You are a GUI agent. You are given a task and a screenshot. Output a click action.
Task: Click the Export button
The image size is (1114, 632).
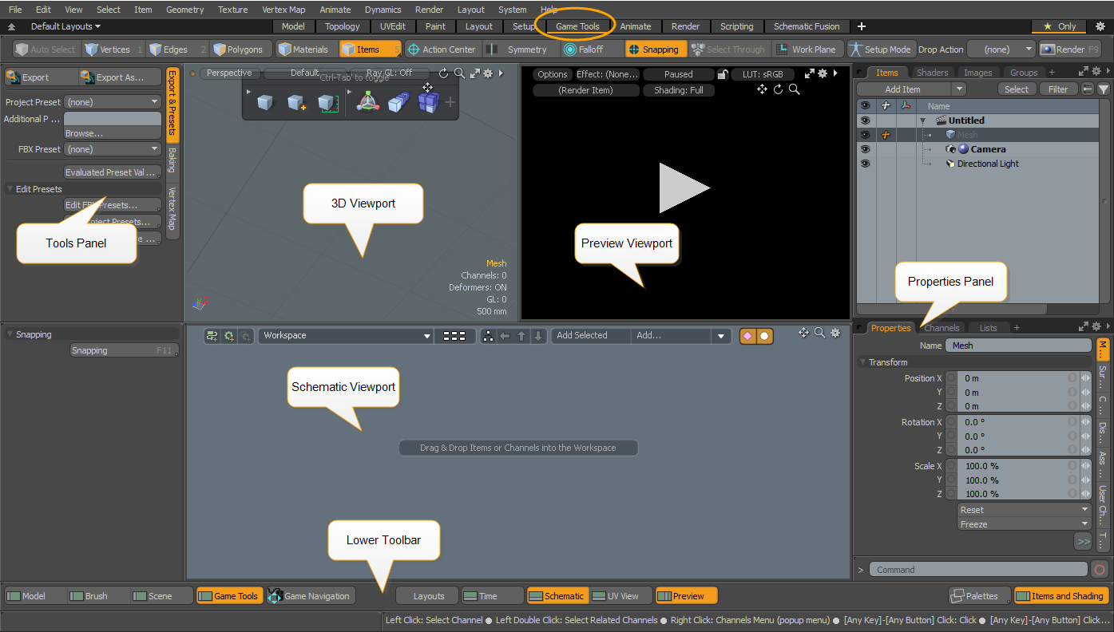coord(41,77)
